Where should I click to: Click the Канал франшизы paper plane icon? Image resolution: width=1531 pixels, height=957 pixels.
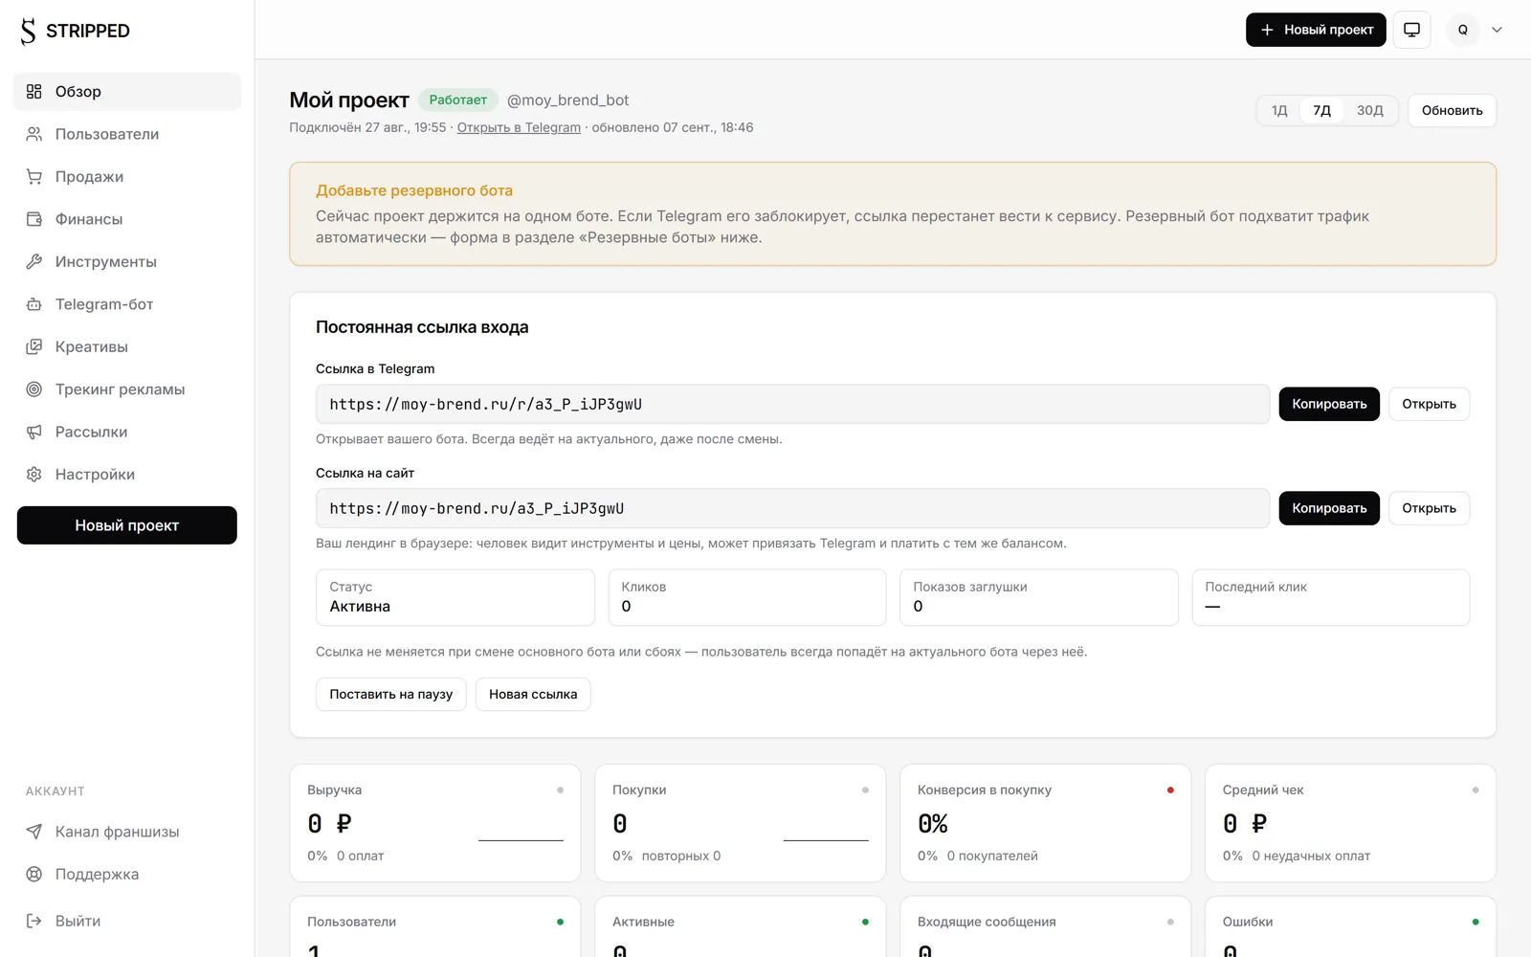[34, 832]
